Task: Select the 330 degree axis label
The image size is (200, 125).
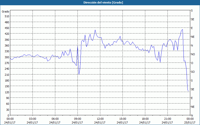Action: pyautogui.click(x=7, y=51)
